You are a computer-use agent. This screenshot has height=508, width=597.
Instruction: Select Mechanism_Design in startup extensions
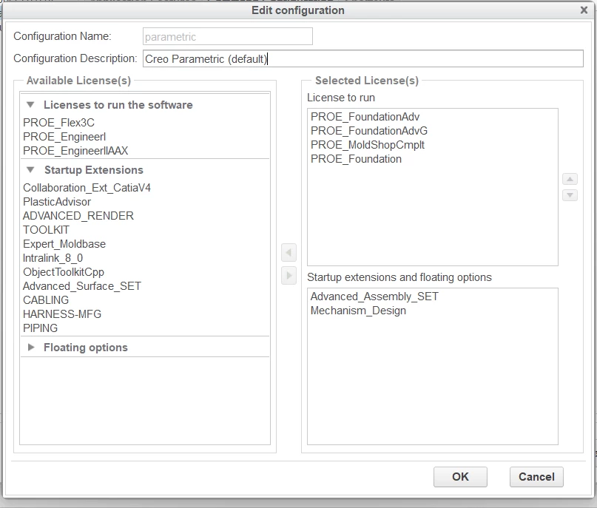[x=358, y=311]
